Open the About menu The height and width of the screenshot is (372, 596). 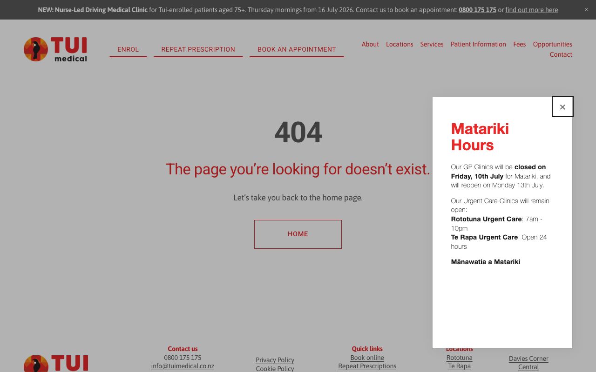tap(370, 44)
